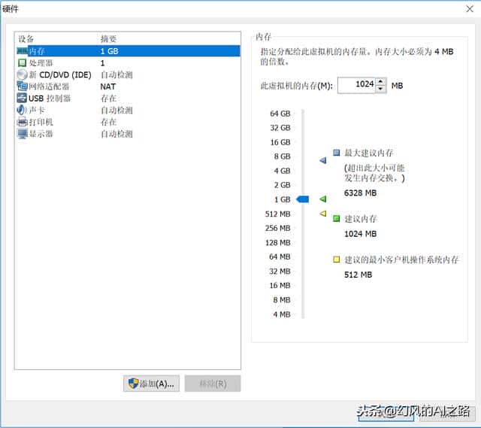481x428 pixels.
Task: Select the 显示器 device row
Action: pyautogui.click(x=129, y=134)
